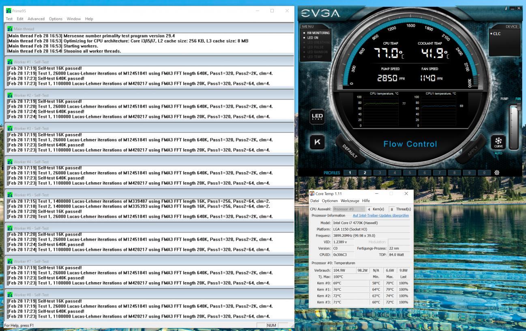The height and width of the screenshot is (331, 526).
Task: Click the LED Sync icon in EVGA Flow Control
Action: point(317,116)
